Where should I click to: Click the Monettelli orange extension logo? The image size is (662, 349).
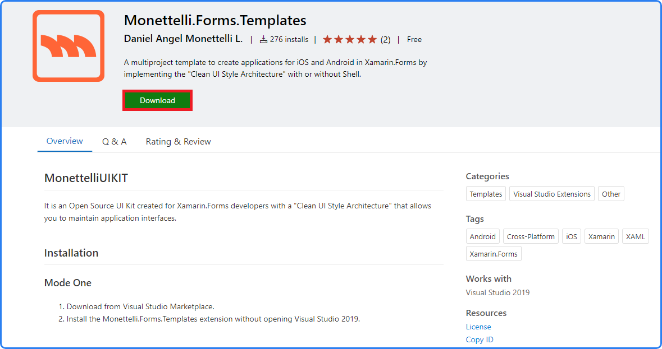(x=69, y=46)
